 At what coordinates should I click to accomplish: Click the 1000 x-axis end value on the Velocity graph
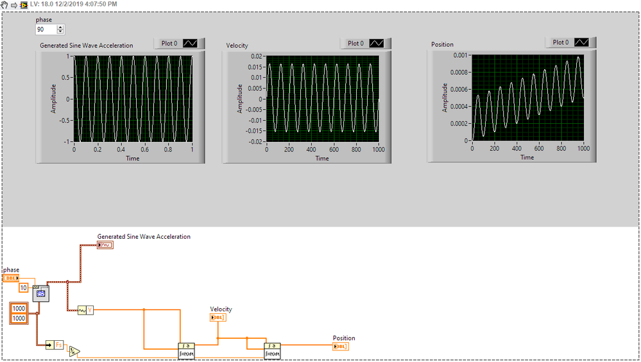point(379,150)
